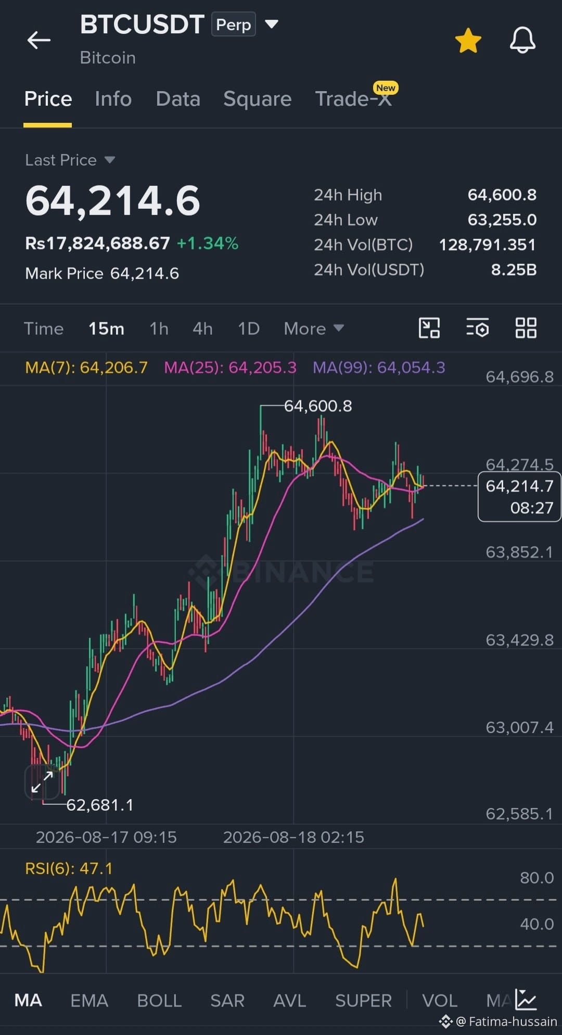Expand chart with fullscreen arrows icon
The image size is (562, 1035).
[x=42, y=782]
